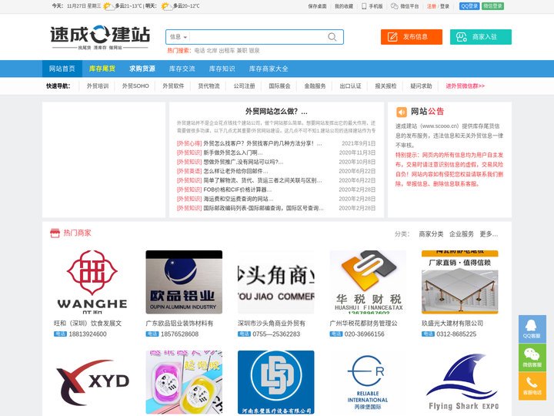Image resolution: width=554 pixels, height=416 pixels.
Task: Click the QQ登录 button
Action: 469,6
